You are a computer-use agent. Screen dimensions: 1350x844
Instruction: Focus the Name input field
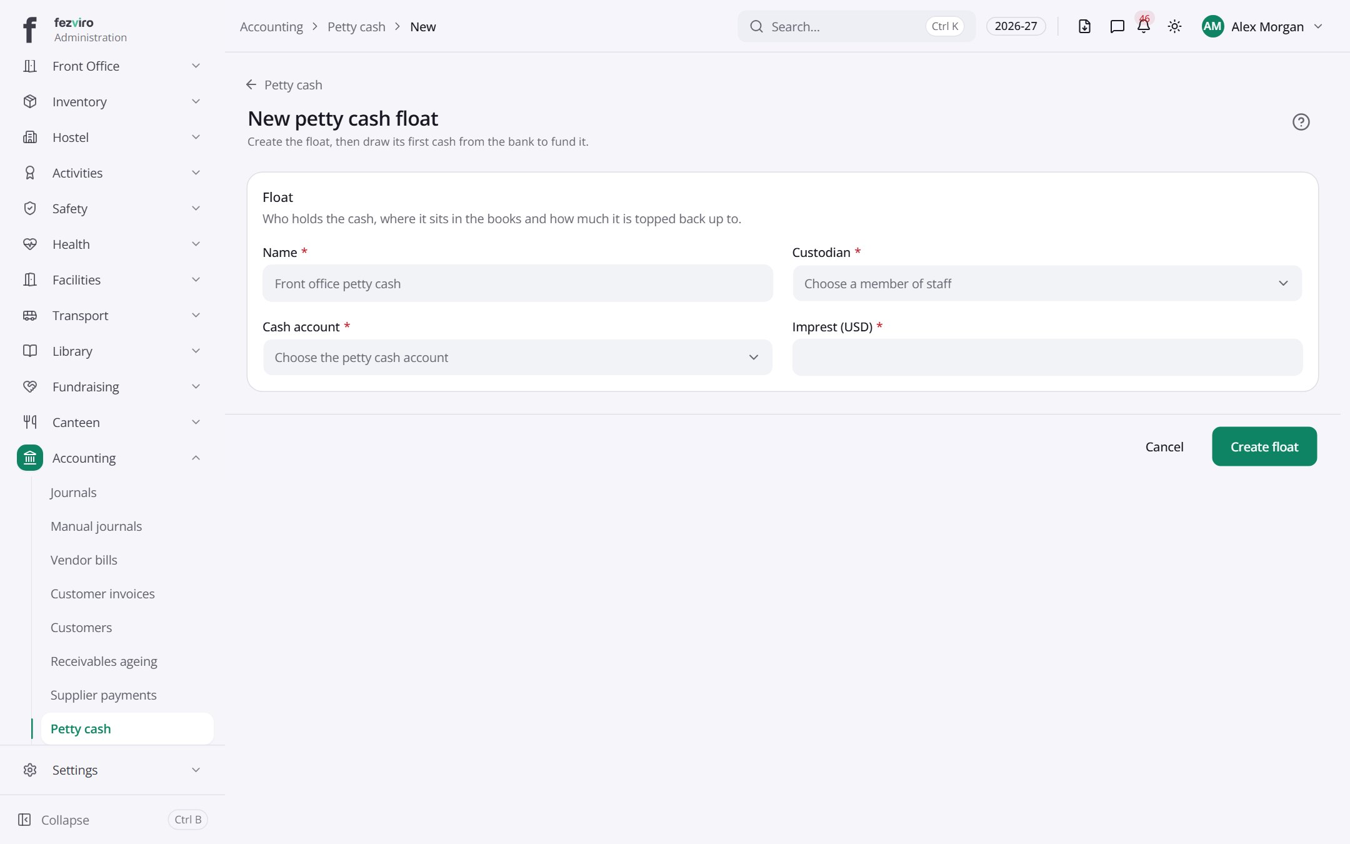tap(517, 284)
